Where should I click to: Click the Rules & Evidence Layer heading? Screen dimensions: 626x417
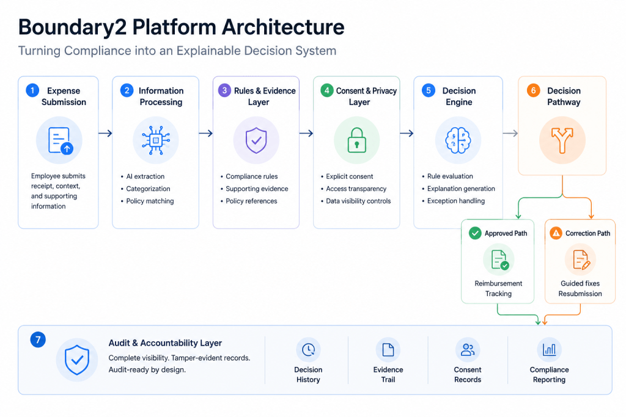pos(264,96)
